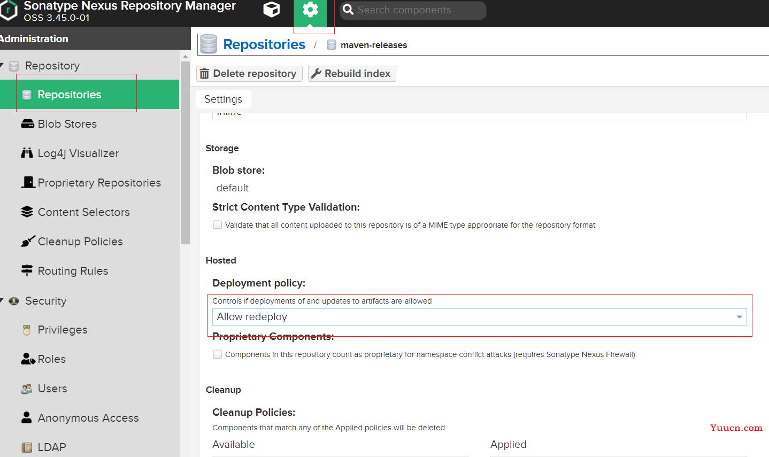Open the Deployment policy dropdown arrow
The width and height of the screenshot is (769, 457).
click(739, 317)
